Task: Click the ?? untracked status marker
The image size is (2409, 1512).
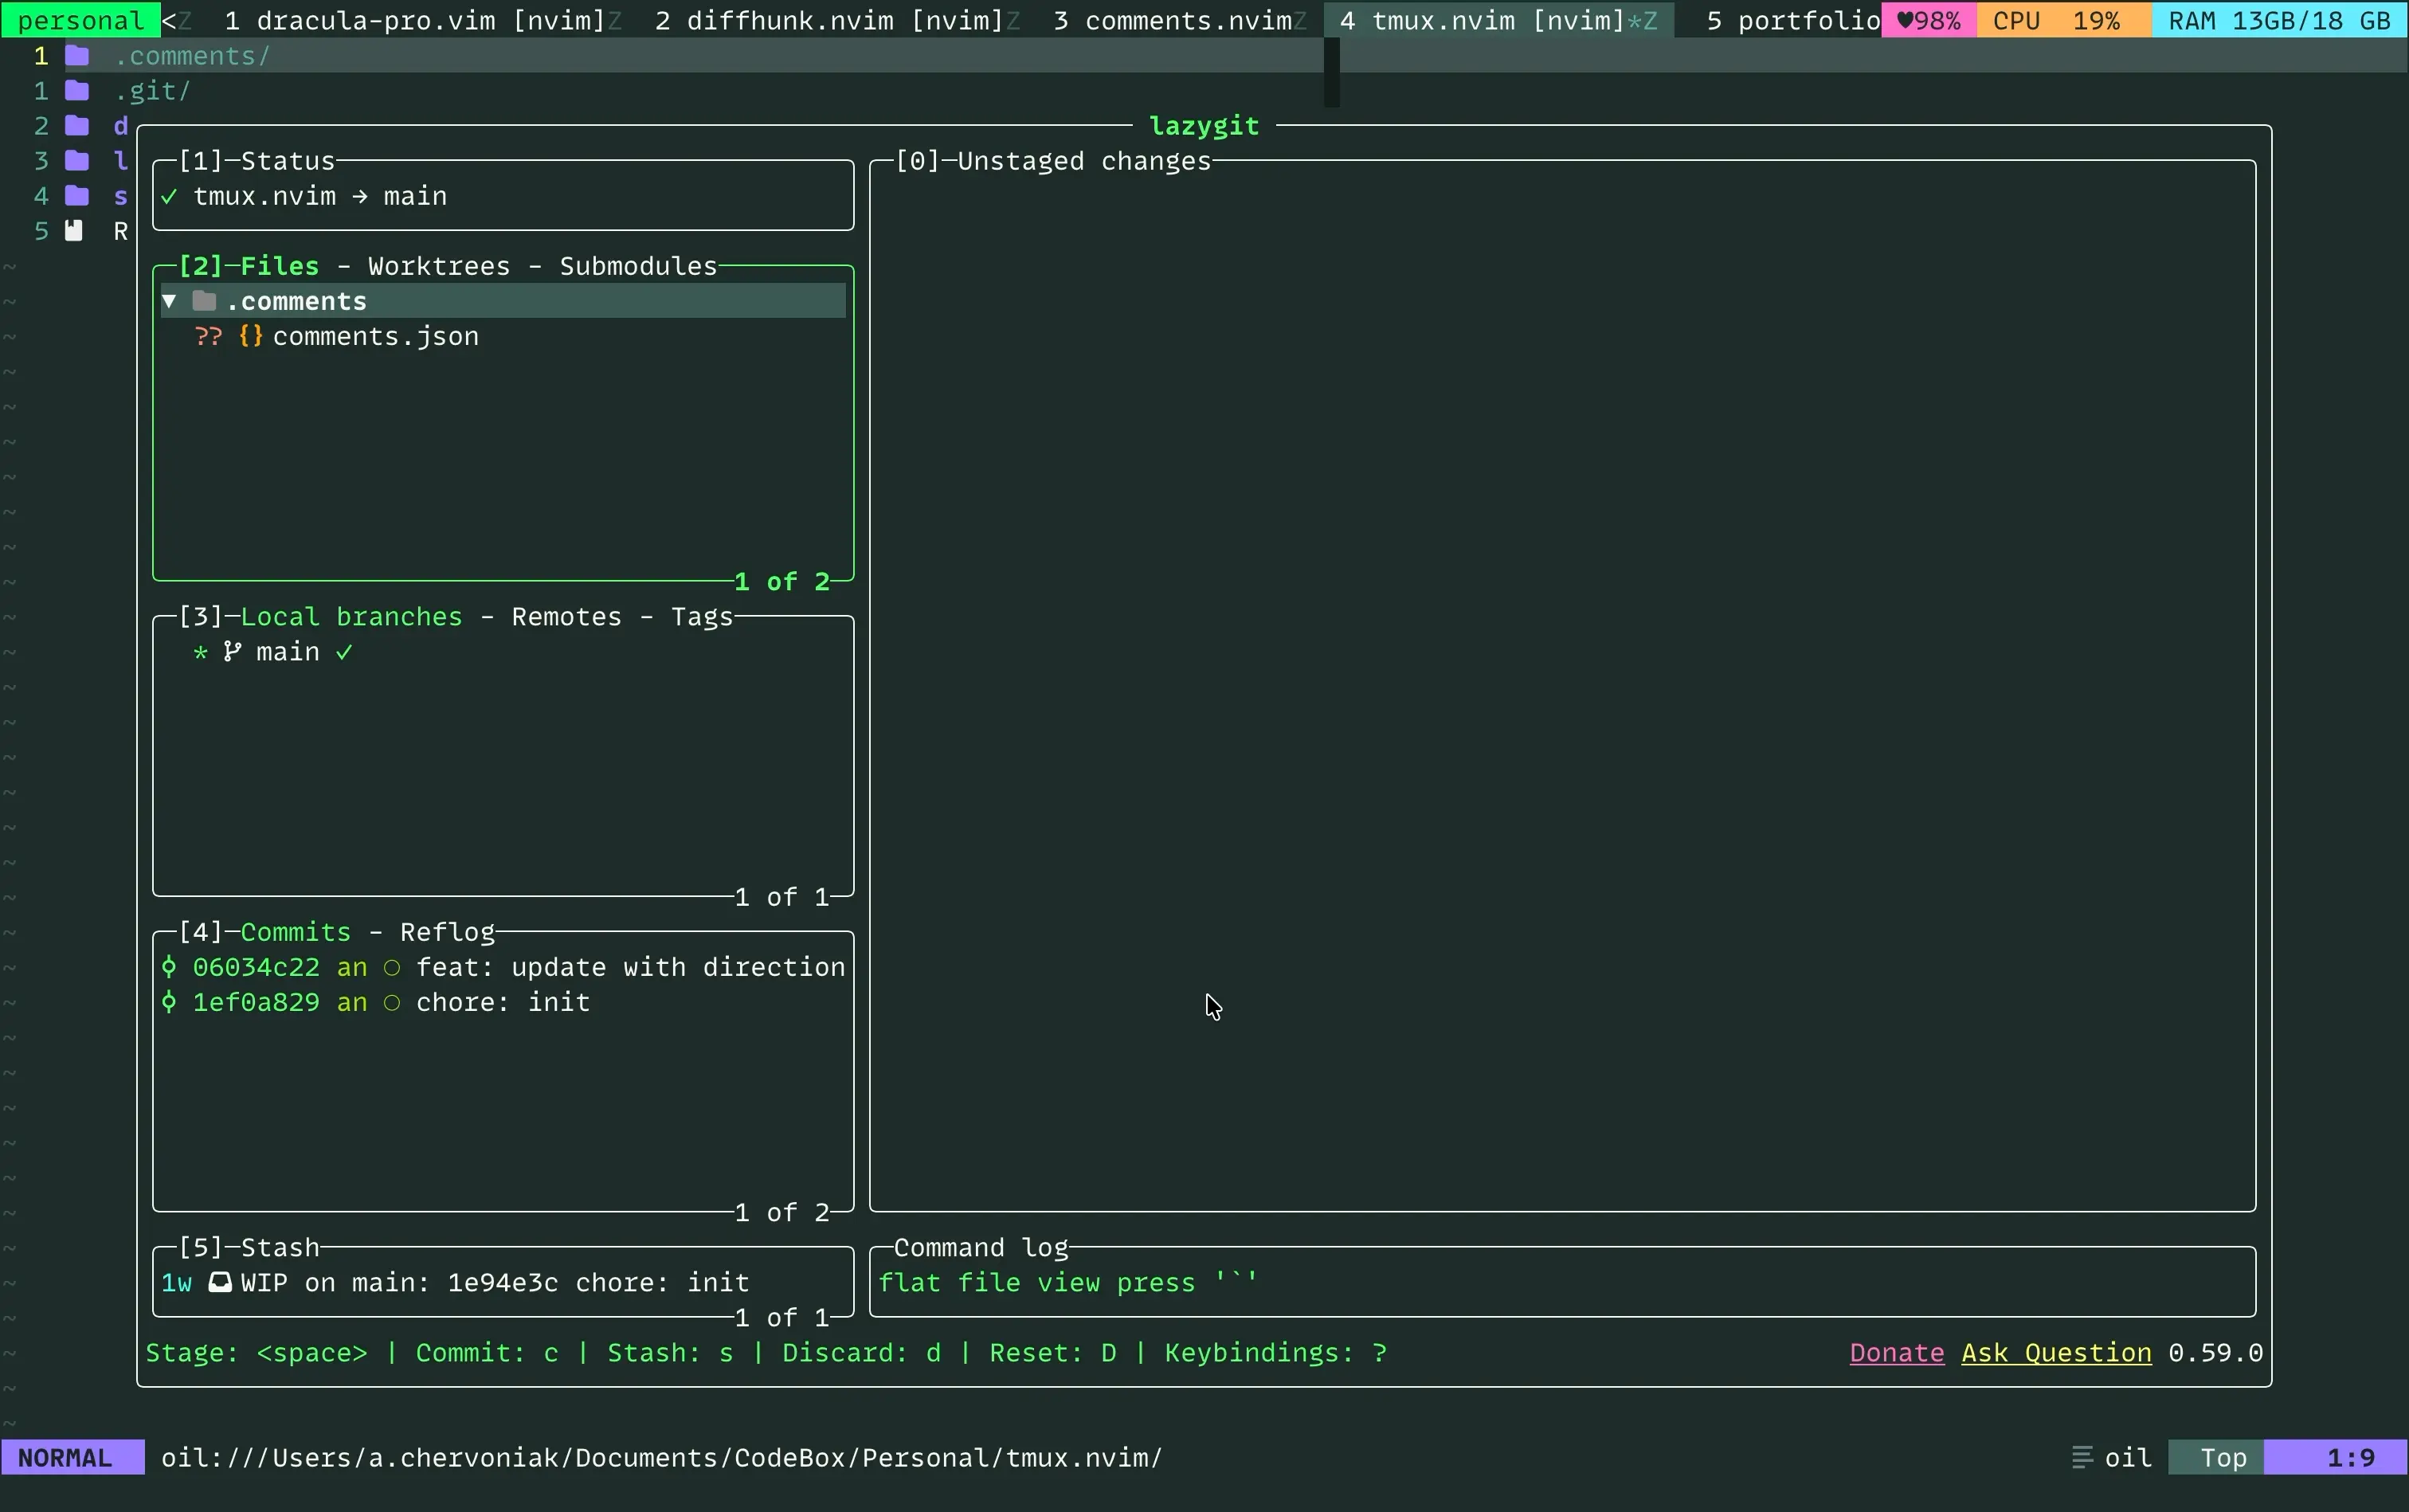Action: tap(208, 336)
